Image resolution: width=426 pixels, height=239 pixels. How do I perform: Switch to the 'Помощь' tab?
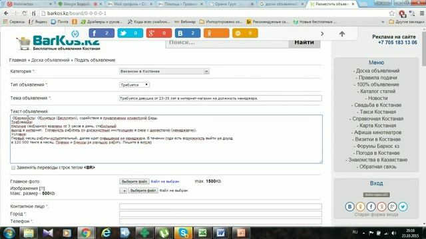click(x=180, y=4)
